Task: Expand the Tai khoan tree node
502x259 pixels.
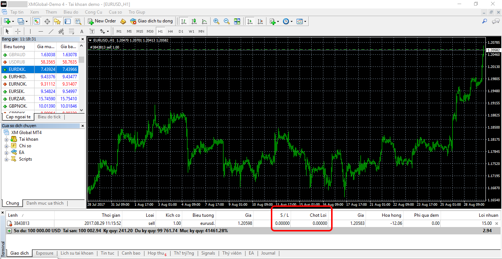Action: (x=6, y=139)
